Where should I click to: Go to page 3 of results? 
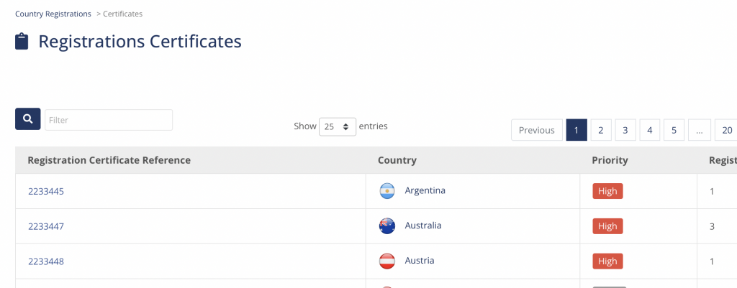(625, 130)
